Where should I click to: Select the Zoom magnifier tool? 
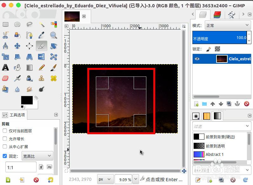click(x=54, y=35)
